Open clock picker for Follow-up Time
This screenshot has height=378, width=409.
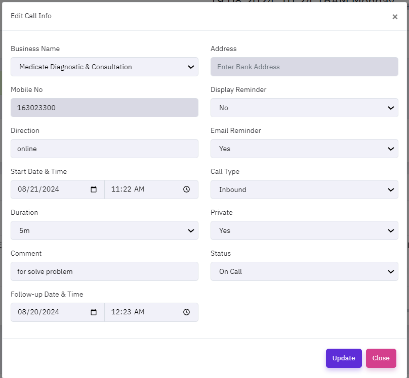tap(186, 312)
